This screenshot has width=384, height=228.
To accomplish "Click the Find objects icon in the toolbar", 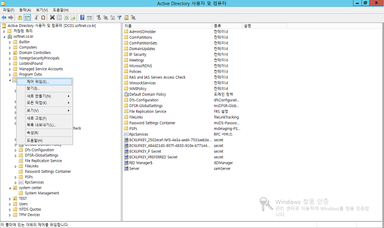I will [127, 17].
